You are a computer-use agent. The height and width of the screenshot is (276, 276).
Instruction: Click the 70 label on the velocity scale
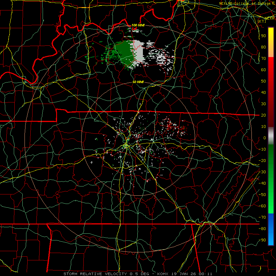(x=263, y=59)
